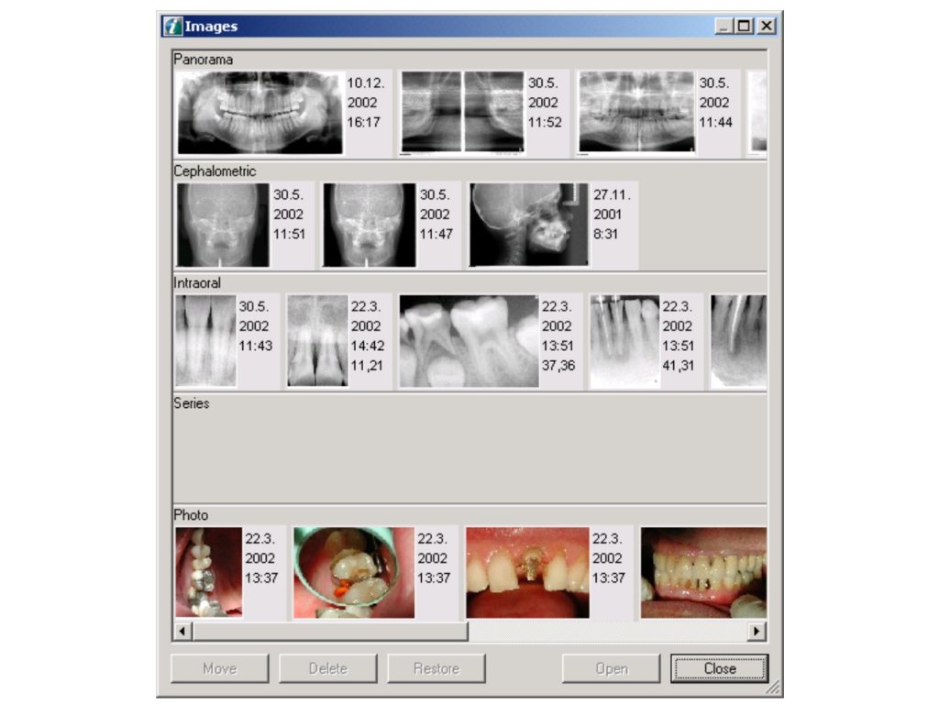939x704 pixels.
Task: Select intraoral image of teeth 11,21
Action: (317, 341)
